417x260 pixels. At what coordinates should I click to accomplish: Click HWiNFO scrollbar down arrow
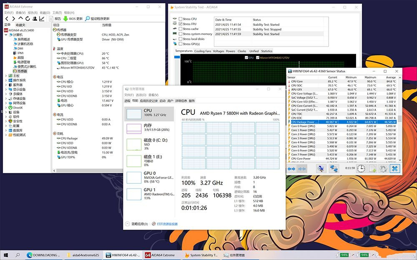coord(399,160)
